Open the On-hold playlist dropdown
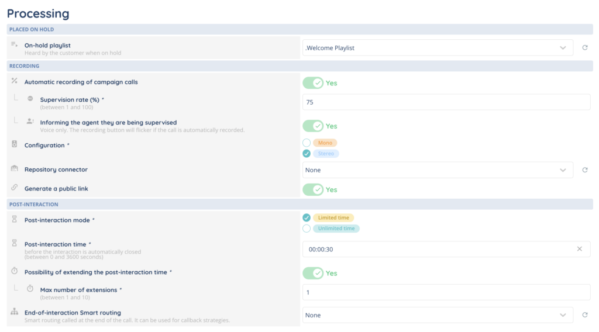Screen dimensions: 599x332 437,48
